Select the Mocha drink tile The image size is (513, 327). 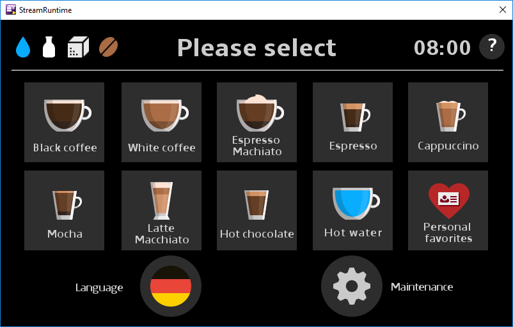(64, 210)
